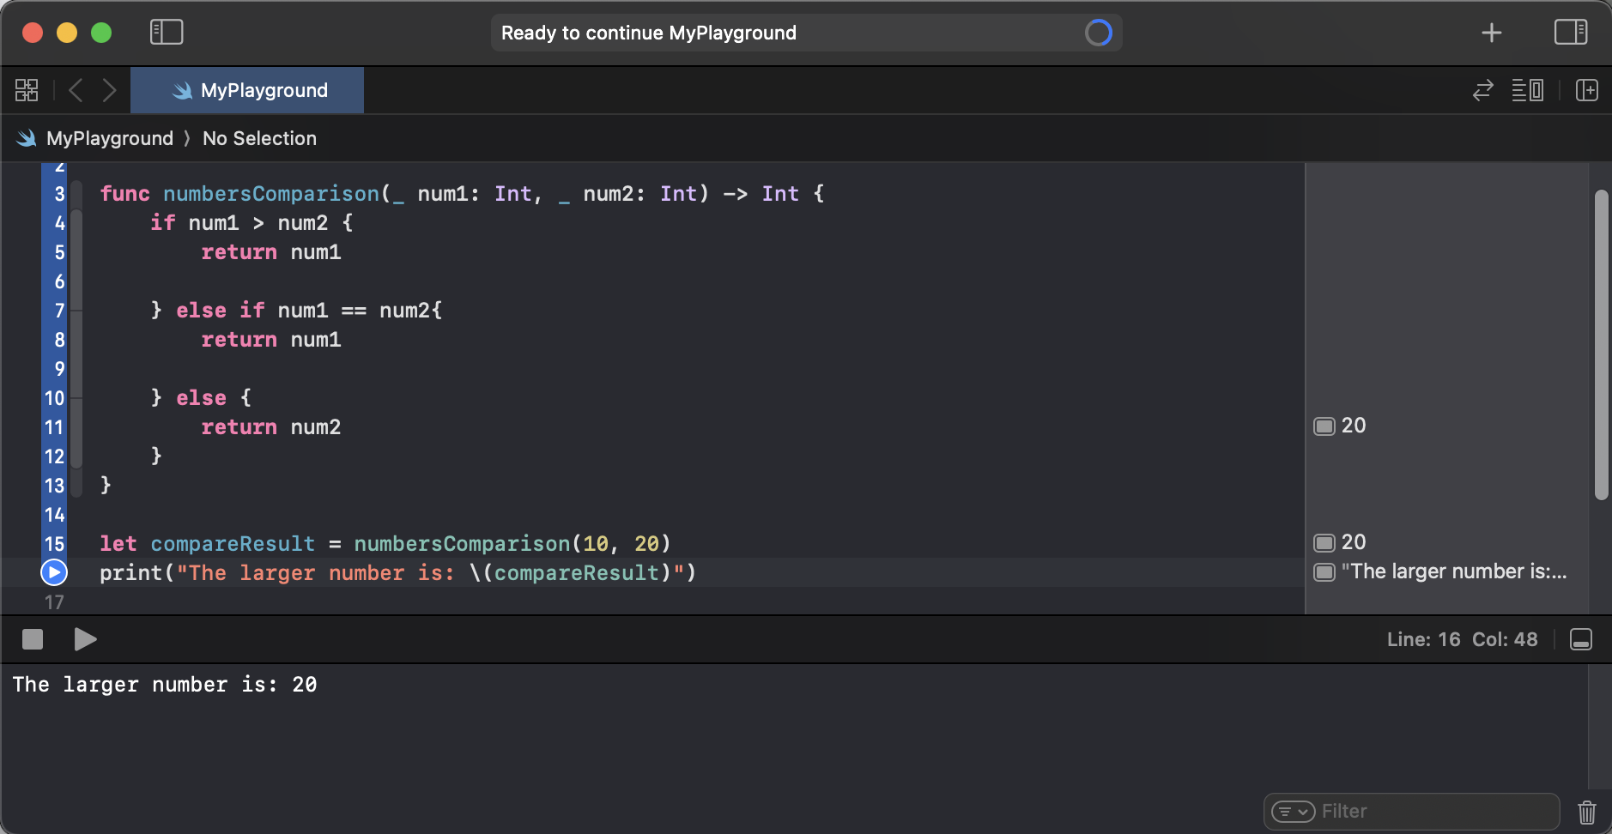Screen dimensions: 1612x834
Task: Go back with the left chevron
Action: coord(76,90)
